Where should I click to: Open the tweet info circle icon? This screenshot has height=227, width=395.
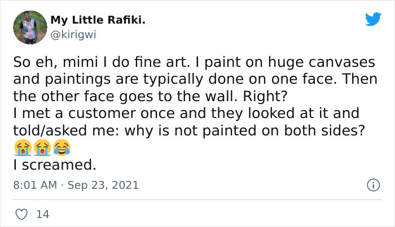click(372, 185)
